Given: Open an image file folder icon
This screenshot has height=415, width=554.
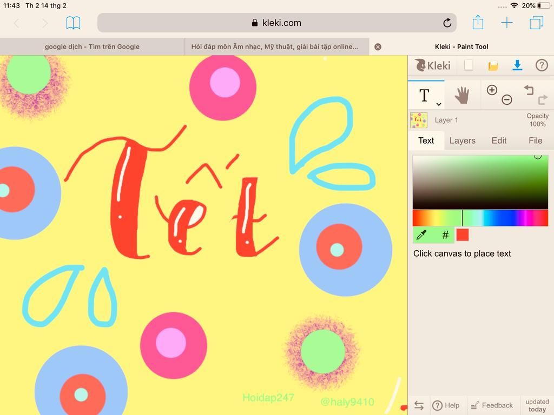Looking at the screenshot, I should [x=493, y=65].
